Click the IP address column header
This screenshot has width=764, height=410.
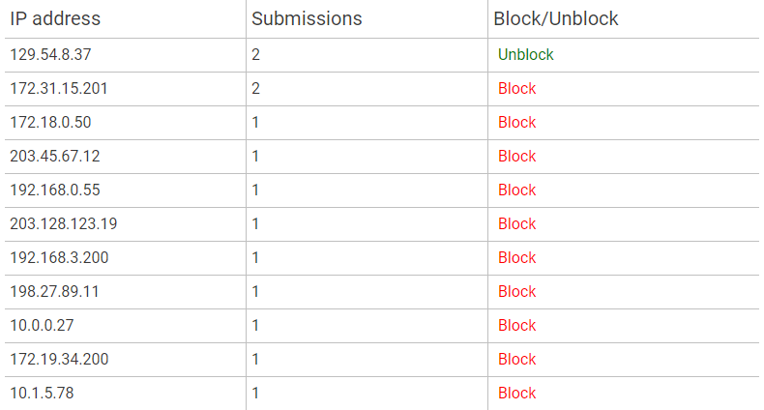[55, 18]
